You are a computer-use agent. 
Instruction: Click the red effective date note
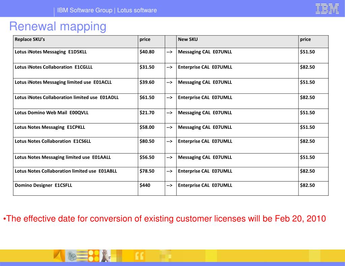pos(164,219)
